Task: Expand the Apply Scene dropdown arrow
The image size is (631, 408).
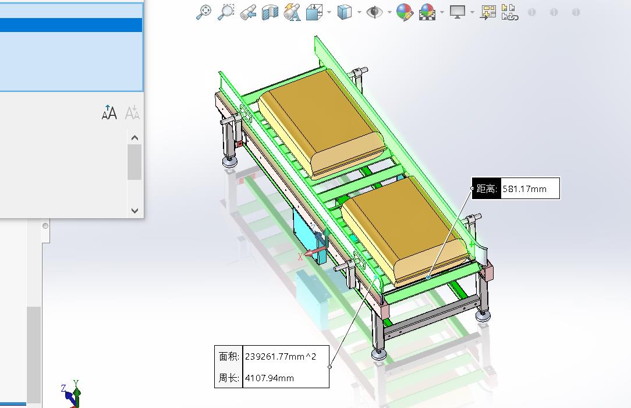Action: click(442, 12)
